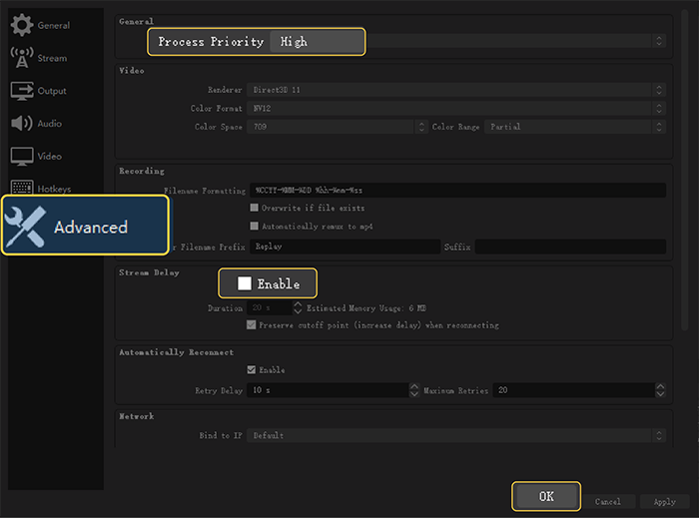Open Hotkeys keyboard icon
This screenshot has width=699, height=518.
point(22,188)
